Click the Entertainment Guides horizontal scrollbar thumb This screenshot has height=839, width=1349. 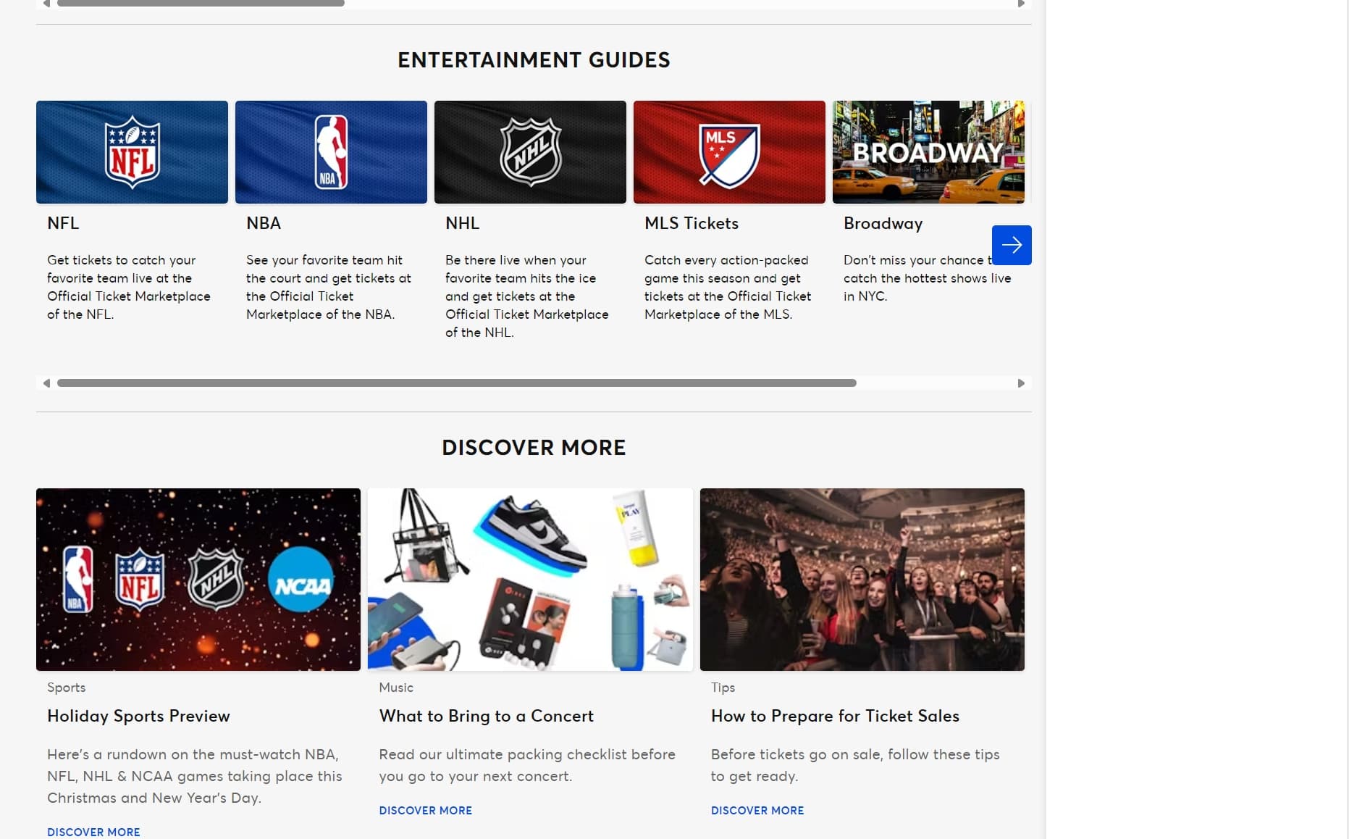coord(457,383)
